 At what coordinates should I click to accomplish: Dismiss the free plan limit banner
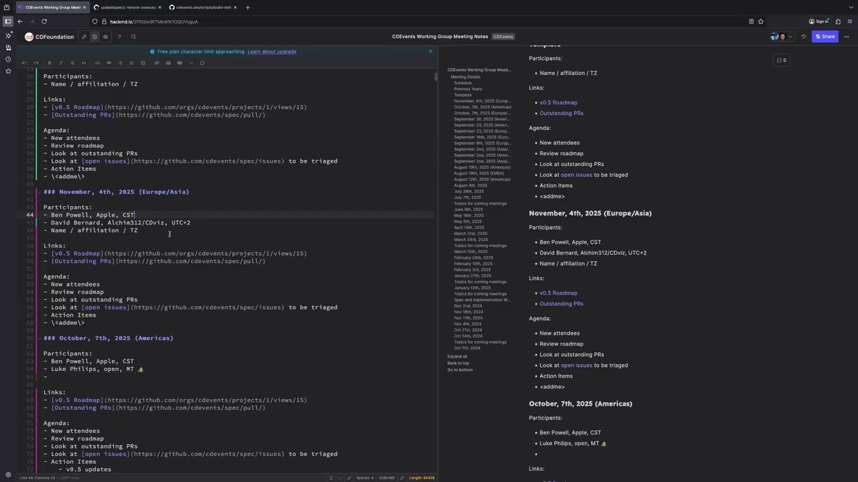(x=430, y=52)
